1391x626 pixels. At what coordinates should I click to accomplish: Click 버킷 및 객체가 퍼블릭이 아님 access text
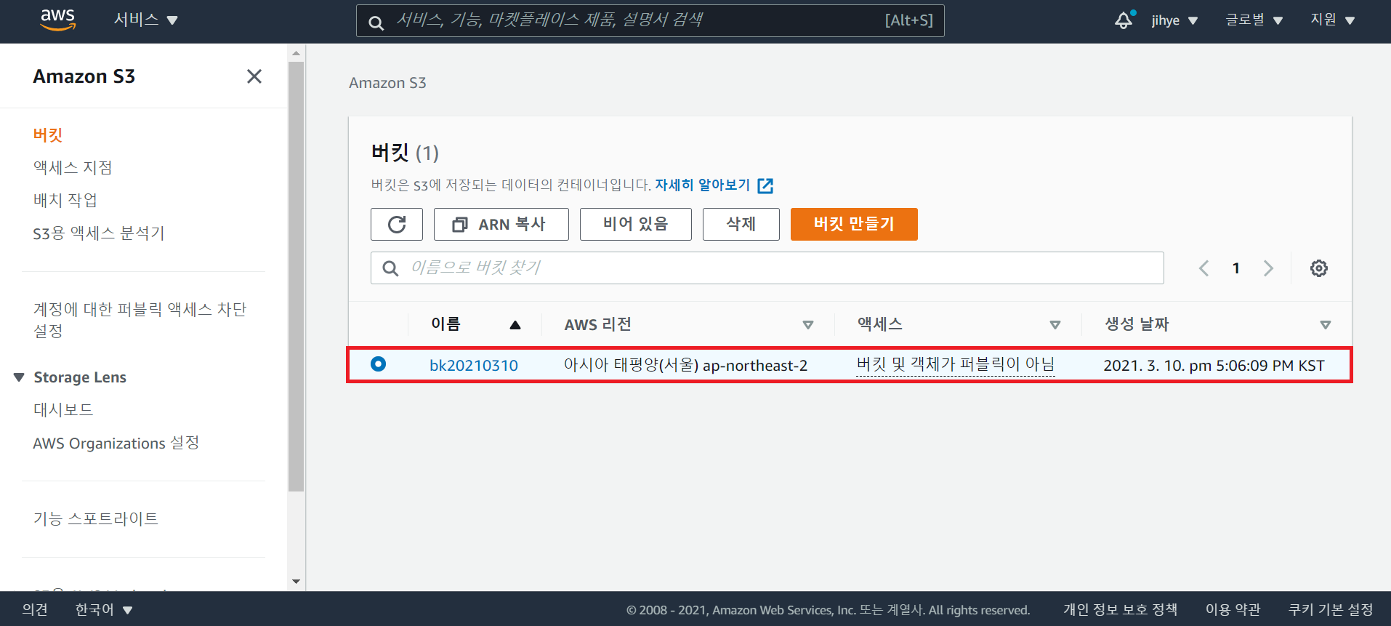(x=956, y=364)
